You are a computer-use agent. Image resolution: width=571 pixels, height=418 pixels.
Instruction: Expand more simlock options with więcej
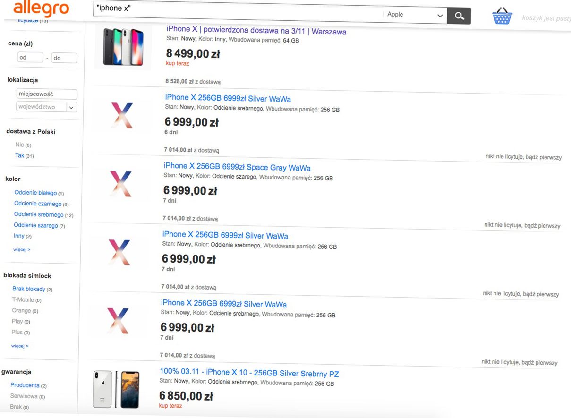tap(20, 346)
